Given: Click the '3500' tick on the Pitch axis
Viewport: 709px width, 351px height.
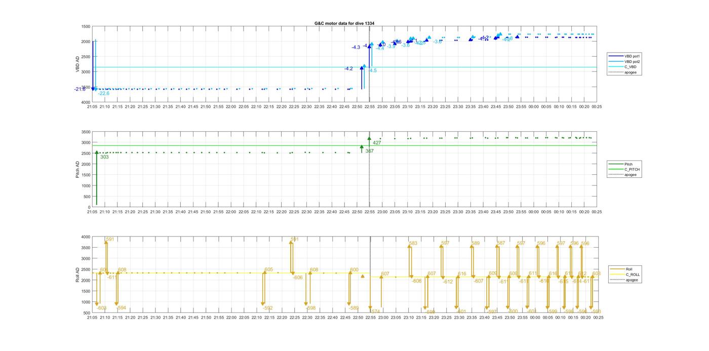Looking at the screenshot, I should coord(86,132).
